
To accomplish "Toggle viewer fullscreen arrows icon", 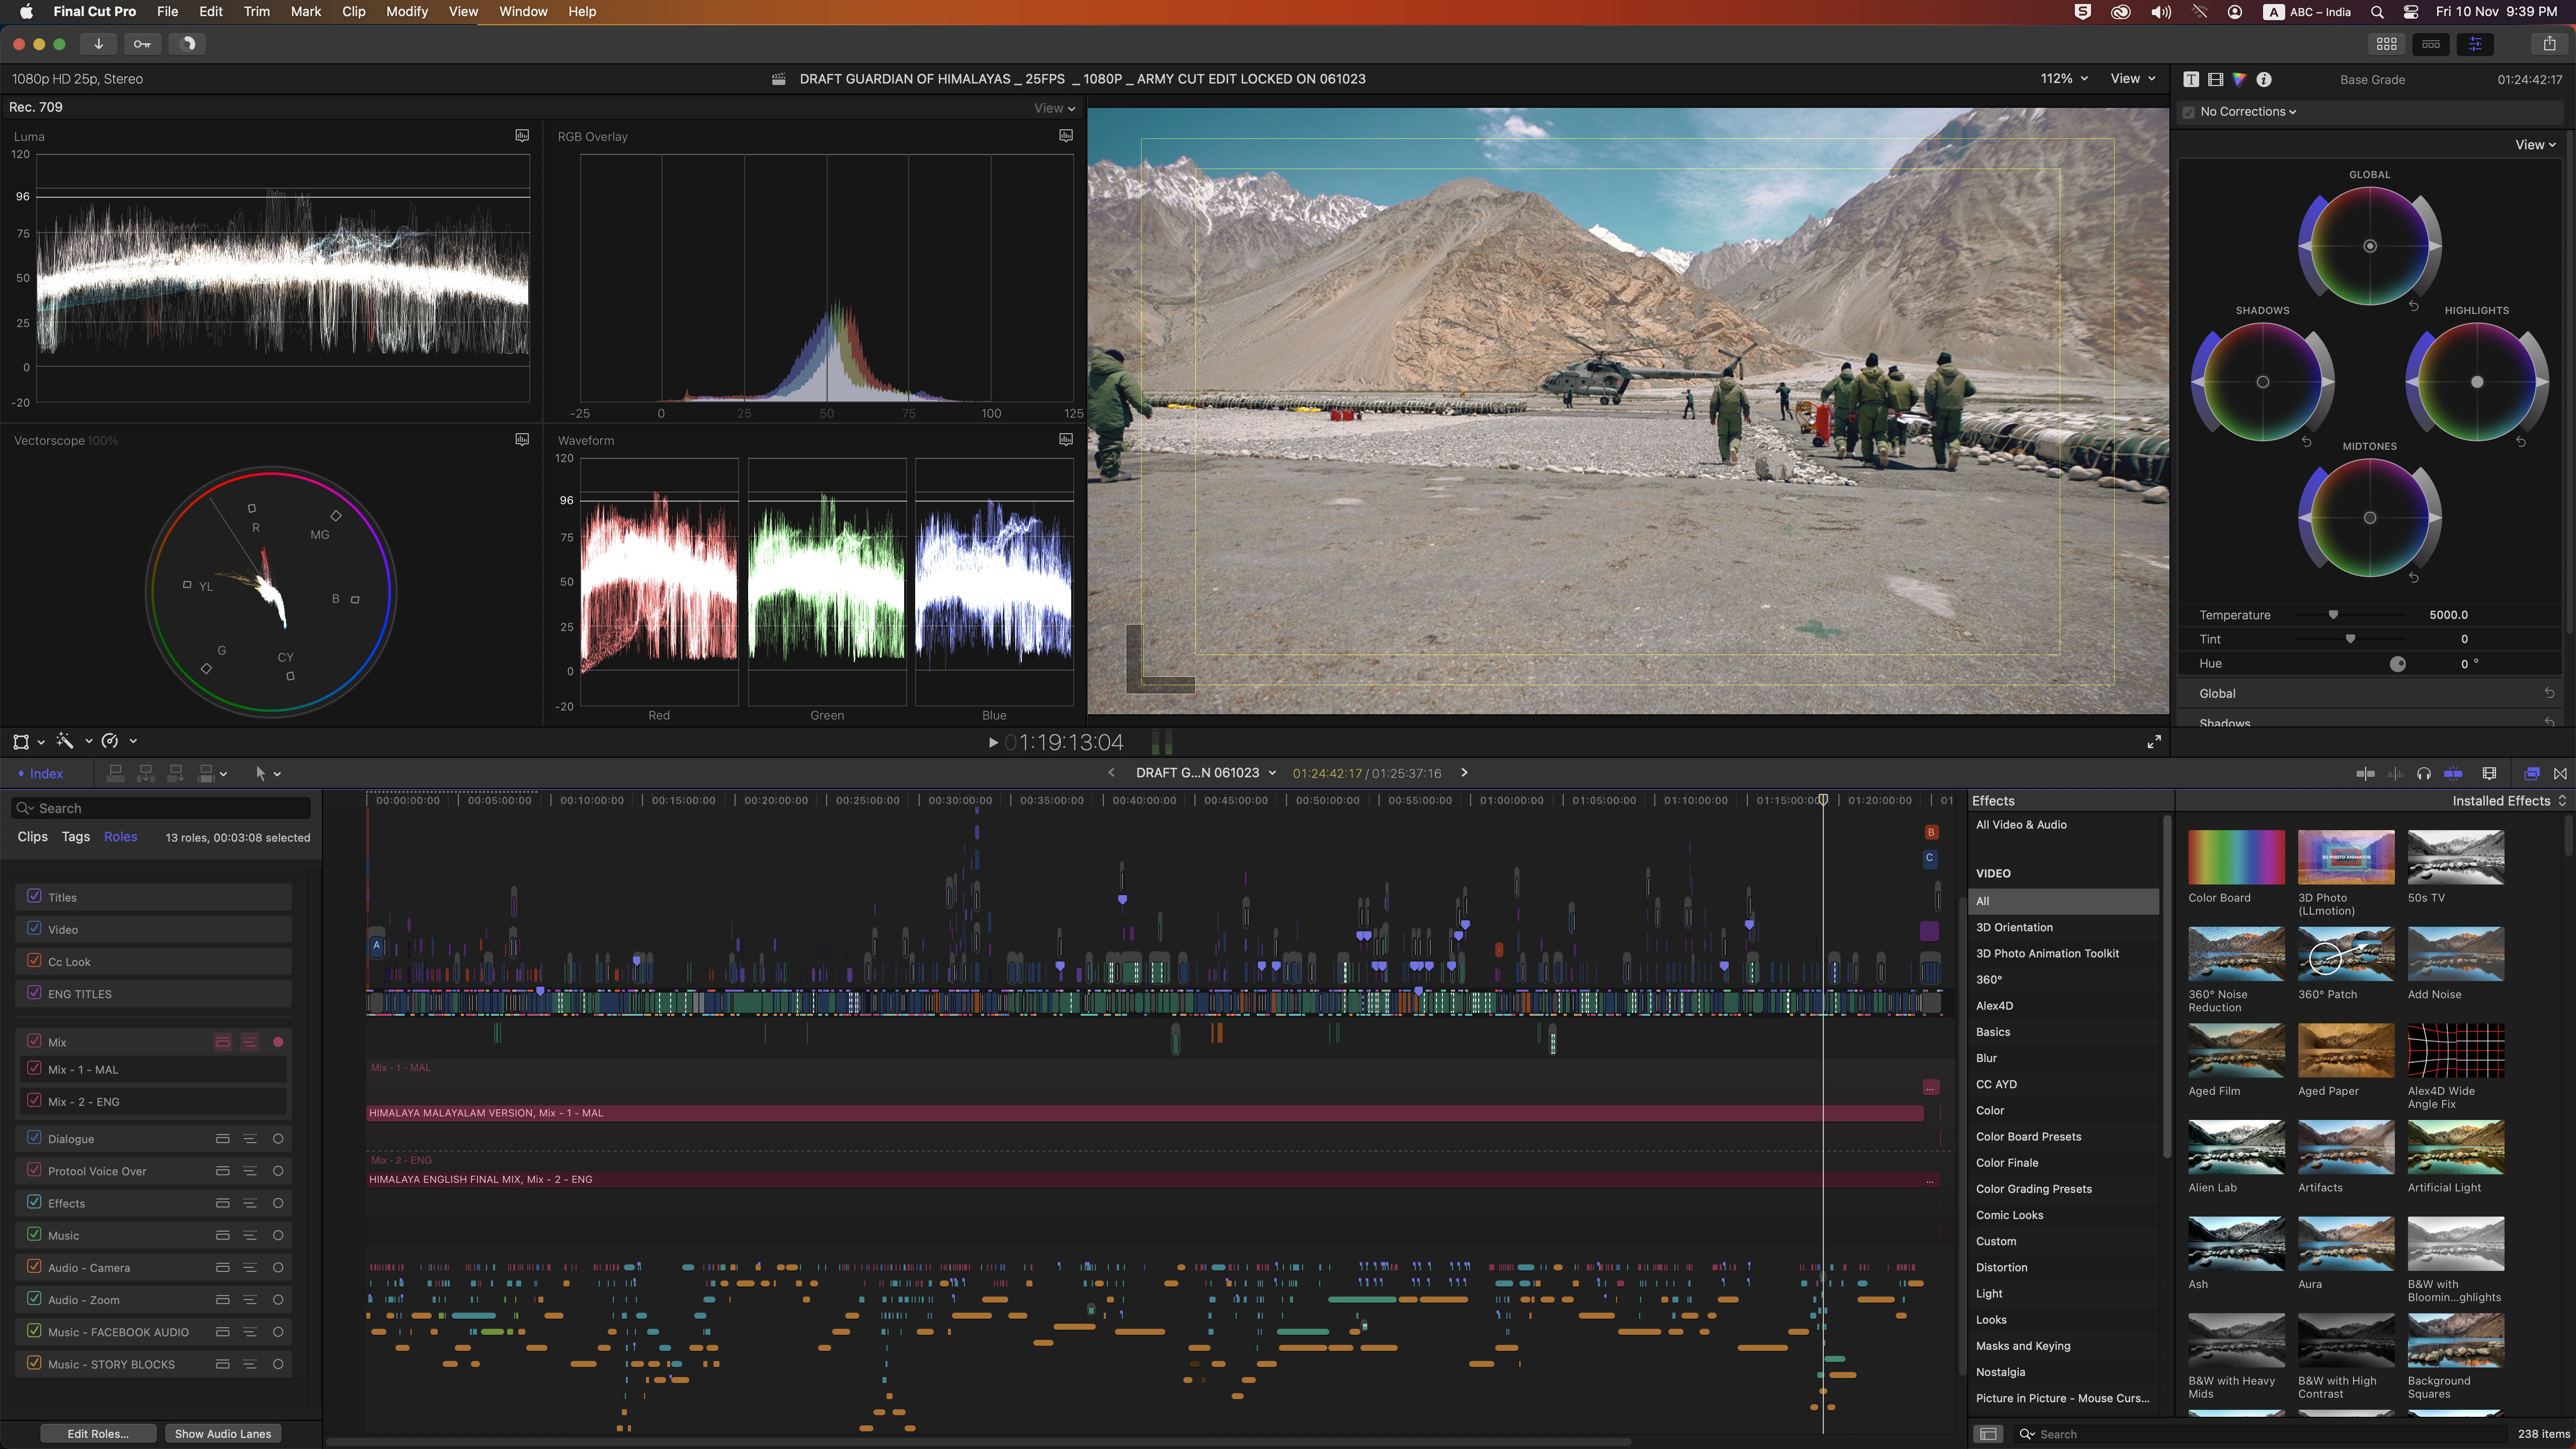I will (x=2154, y=742).
